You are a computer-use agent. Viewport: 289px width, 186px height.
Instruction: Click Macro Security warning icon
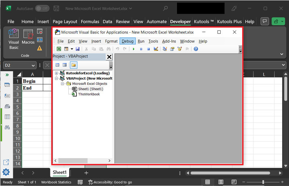(x=40, y=48)
